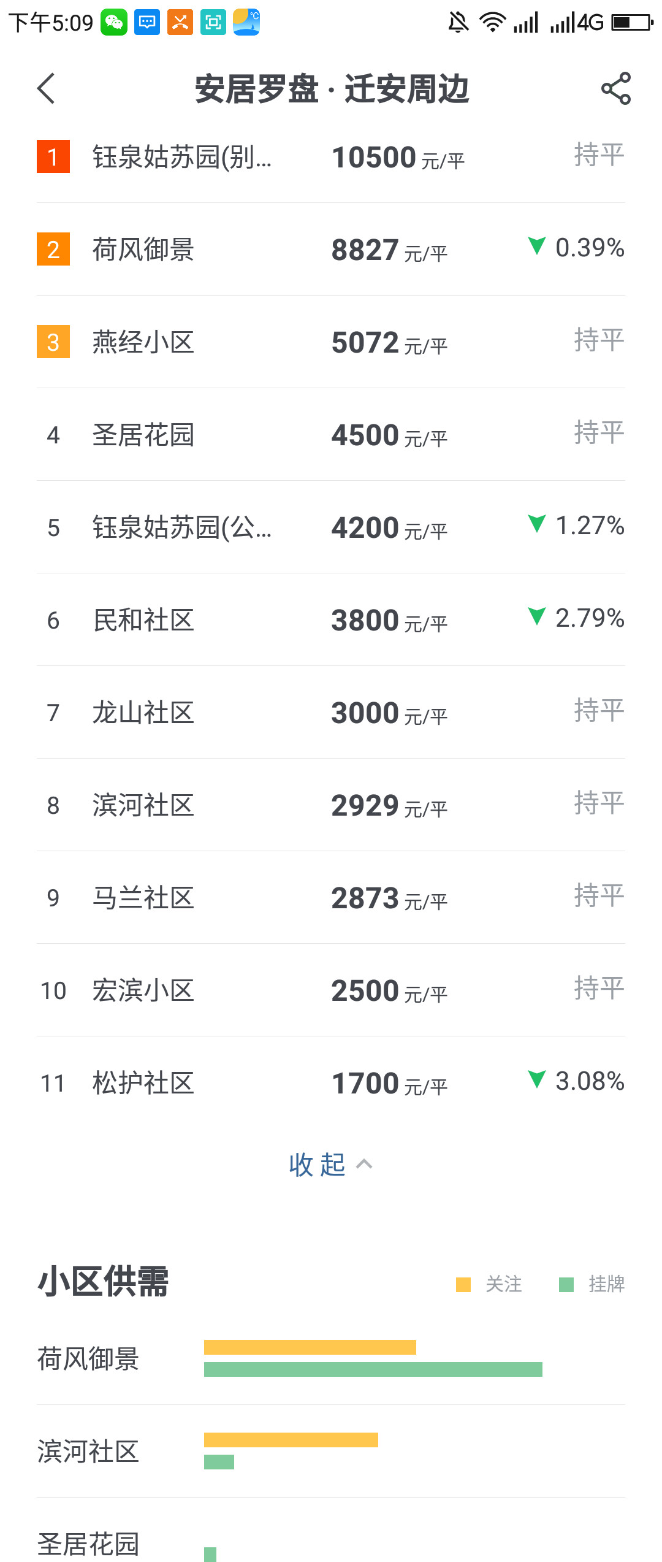Tap the chevron next to 收起
The height and width of the screenshot is (1562, 662).
coord(364,1164)
